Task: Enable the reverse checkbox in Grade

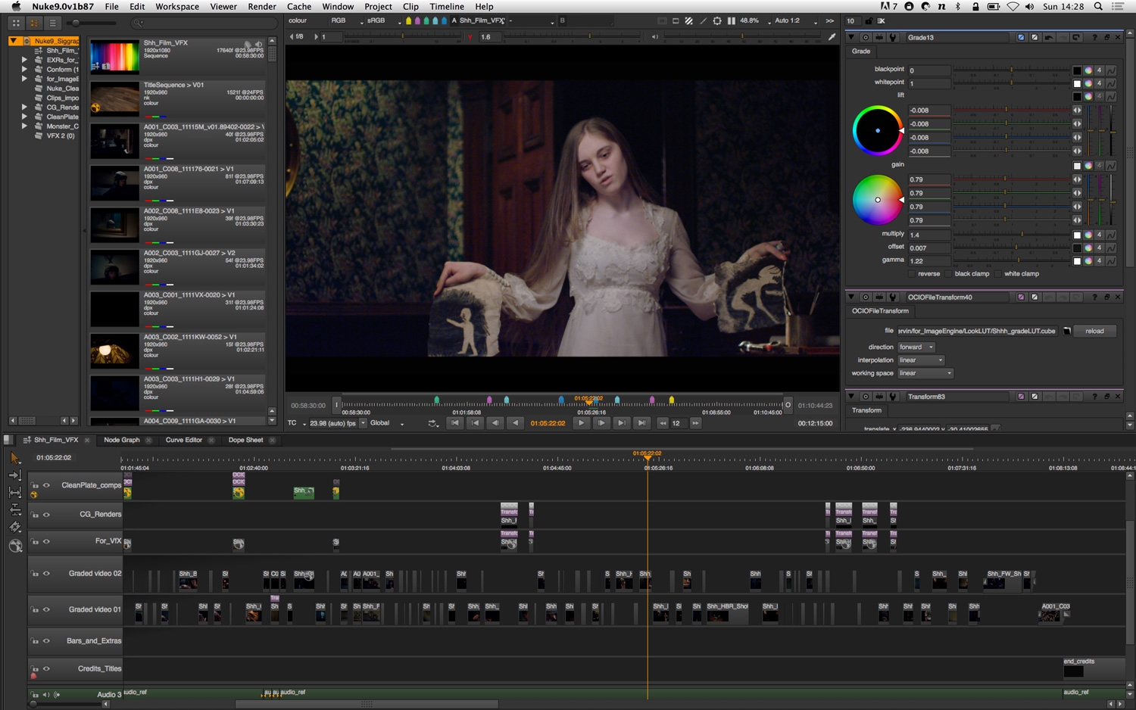Action: click(912, 274)
